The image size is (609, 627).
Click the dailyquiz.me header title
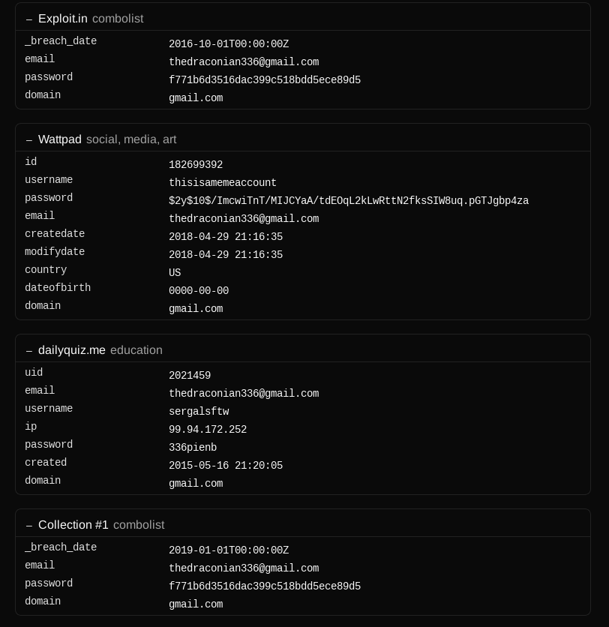click(x=72, y=350)
